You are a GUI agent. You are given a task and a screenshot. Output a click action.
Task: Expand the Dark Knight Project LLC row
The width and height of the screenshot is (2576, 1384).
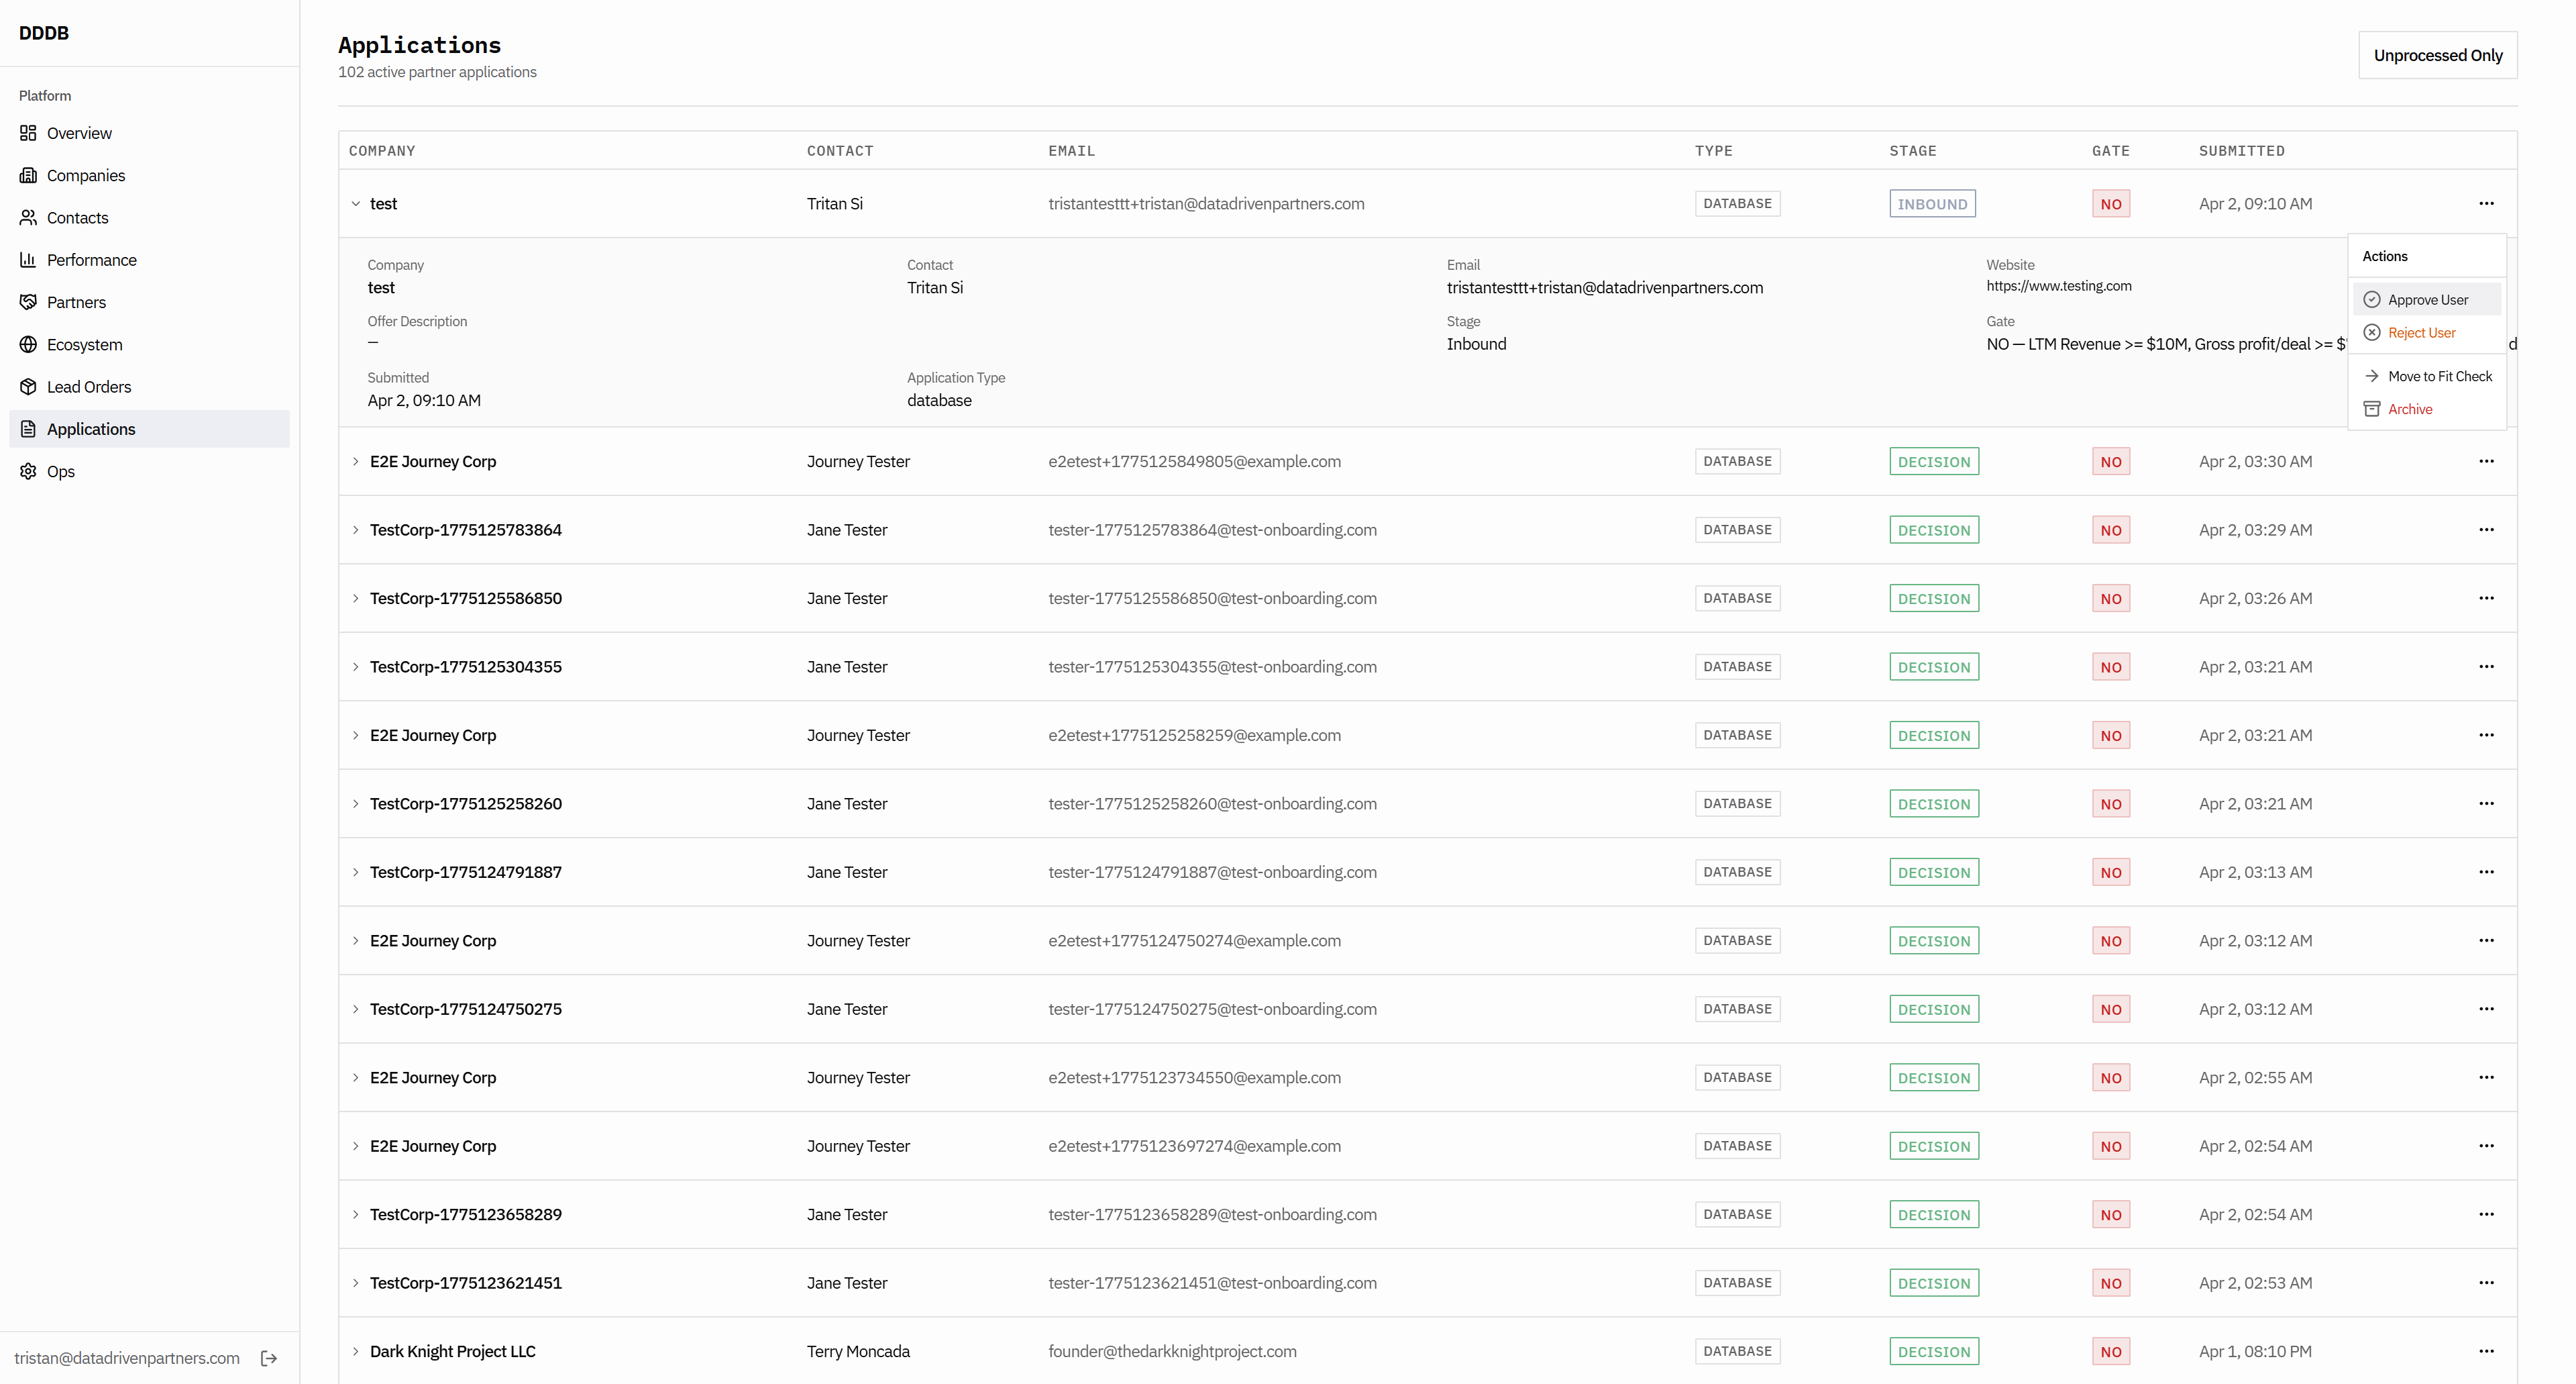pos(355,1351)
